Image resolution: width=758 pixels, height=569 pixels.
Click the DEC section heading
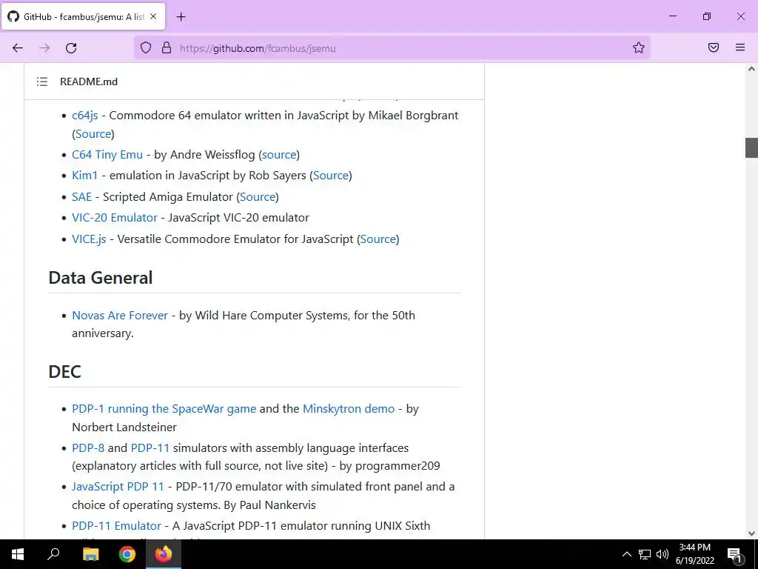pyautogui.click(x=65, y=372)
